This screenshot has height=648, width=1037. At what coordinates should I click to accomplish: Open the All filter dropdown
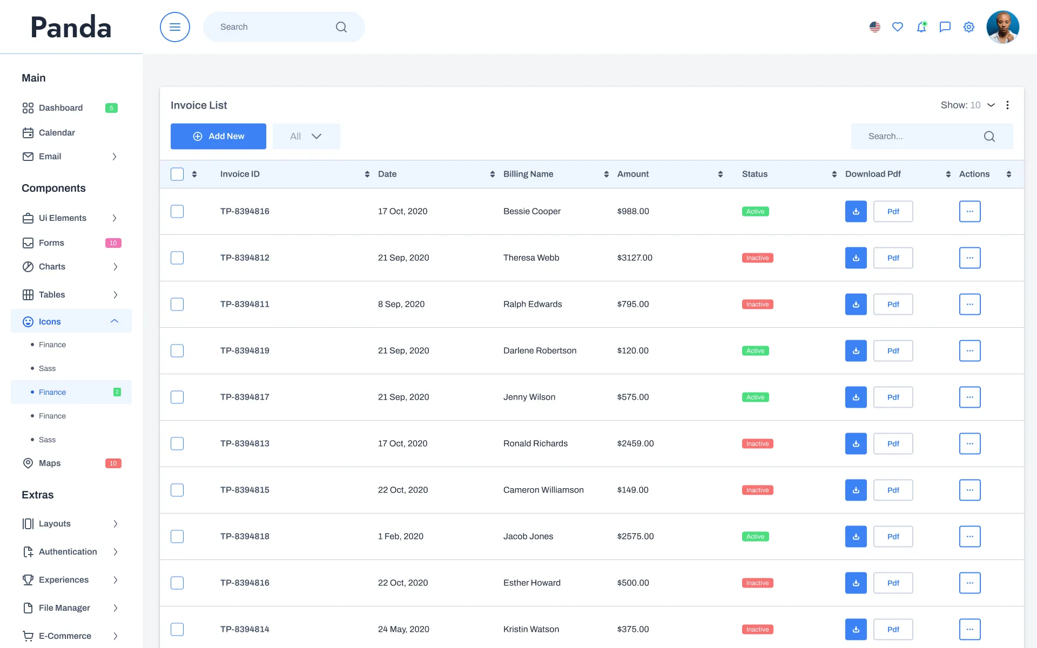tap(306, 137)
